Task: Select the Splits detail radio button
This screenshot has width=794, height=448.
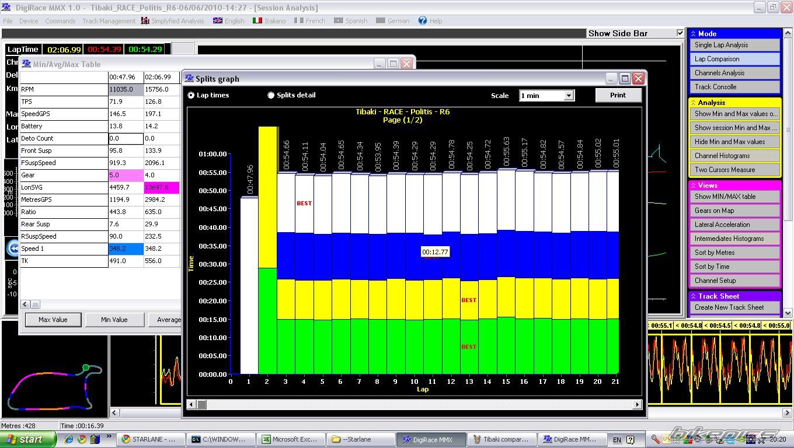Action: [x=271, y=95]
